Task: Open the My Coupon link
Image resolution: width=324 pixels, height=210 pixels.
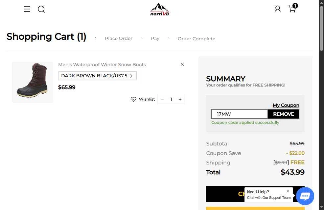Action: click(286, 105)
